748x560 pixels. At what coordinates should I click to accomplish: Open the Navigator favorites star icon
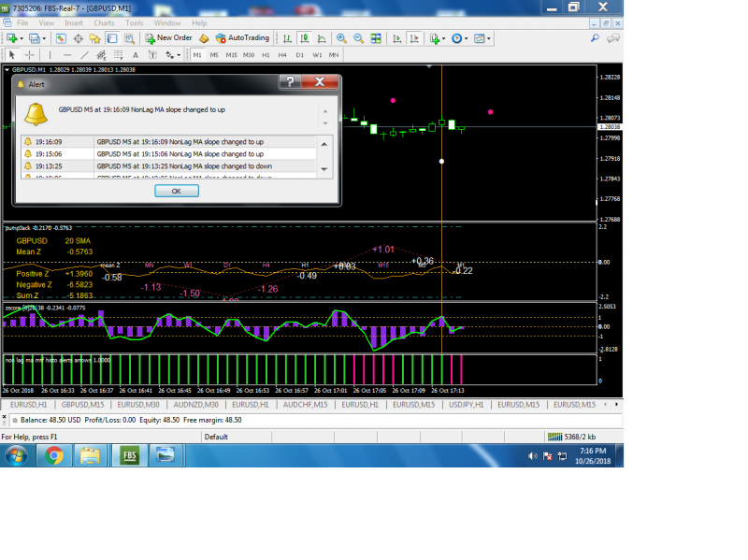[95, 38]
